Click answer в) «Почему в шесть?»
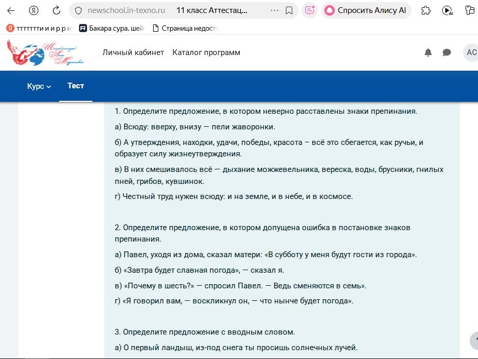The image size is (478, 359). point(240,286)
